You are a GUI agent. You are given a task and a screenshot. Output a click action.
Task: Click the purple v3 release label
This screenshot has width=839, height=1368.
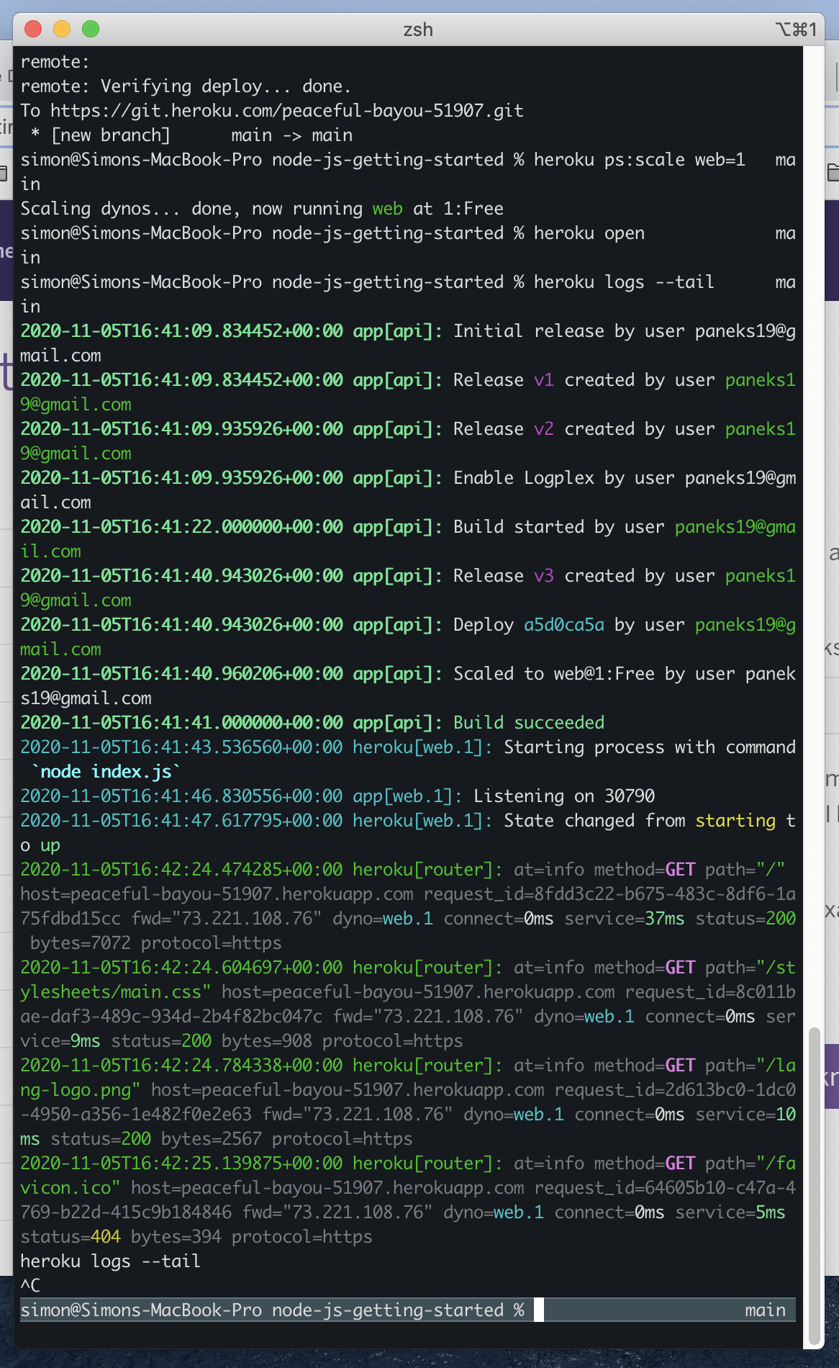point(544,576)
